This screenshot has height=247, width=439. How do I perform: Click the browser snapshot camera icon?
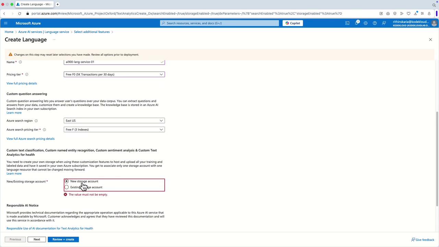click(x=388, y=13)
